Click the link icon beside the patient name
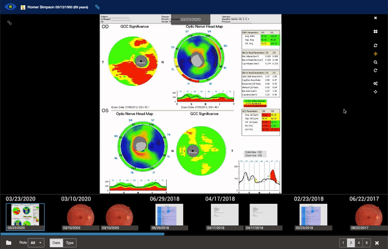388x249 pixels. click(x=97, y=7)
